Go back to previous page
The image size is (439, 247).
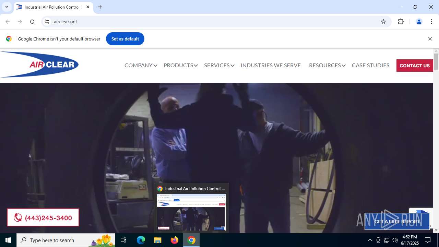point(8,22)
